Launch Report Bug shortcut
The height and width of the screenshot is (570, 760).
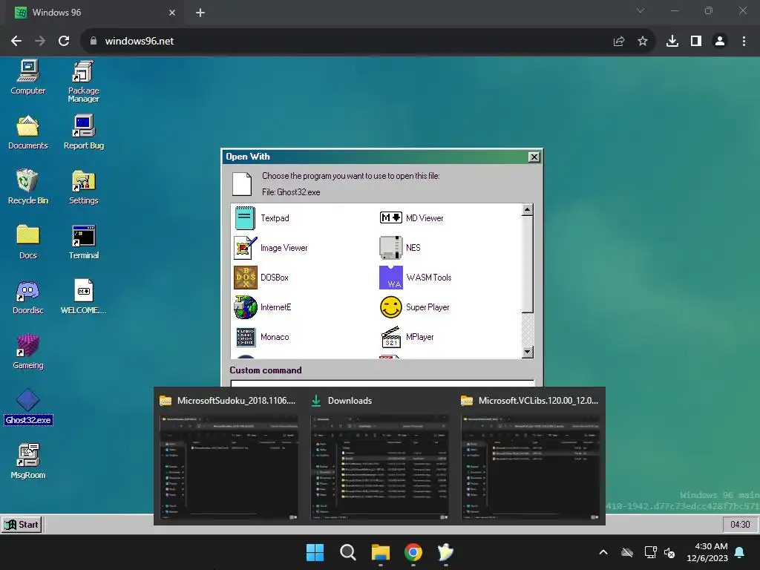83,132
